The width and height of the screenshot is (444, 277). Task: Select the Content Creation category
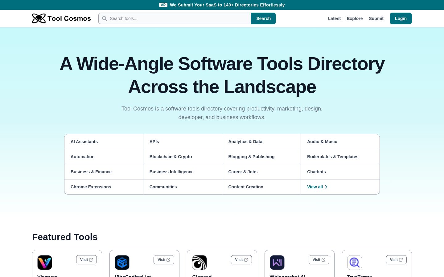coord(261,187)
